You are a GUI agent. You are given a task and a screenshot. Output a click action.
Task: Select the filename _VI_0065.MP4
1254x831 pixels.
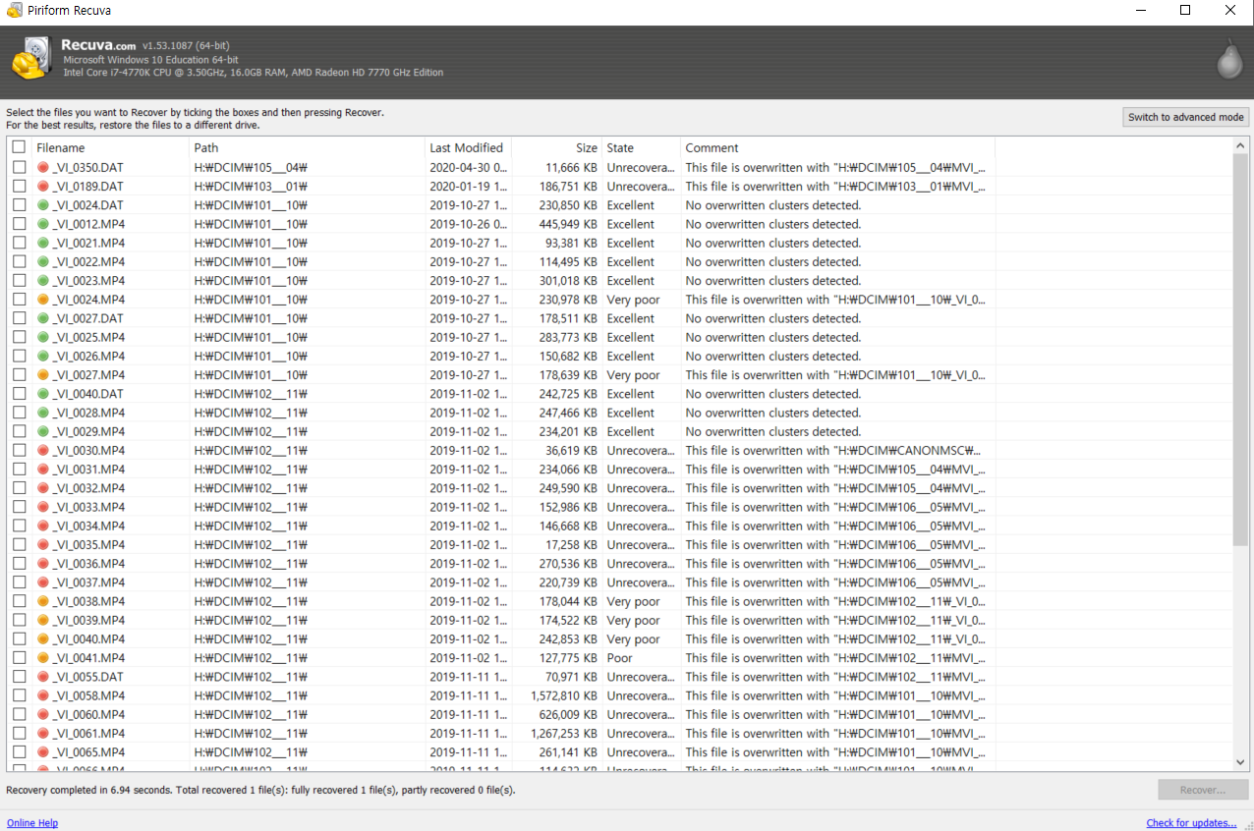[88, 752]
